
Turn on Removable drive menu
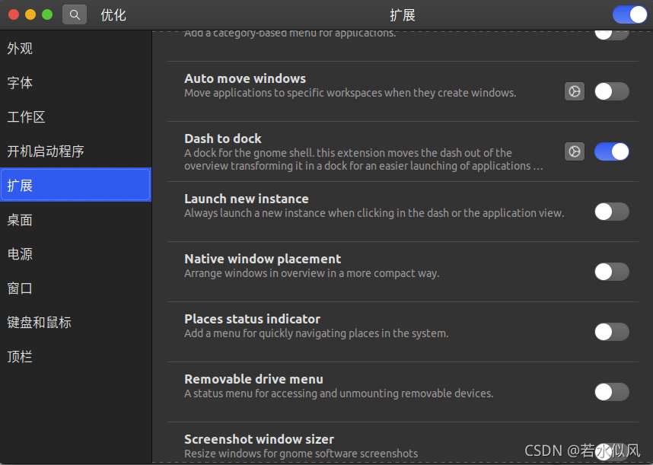coord(611,392)
